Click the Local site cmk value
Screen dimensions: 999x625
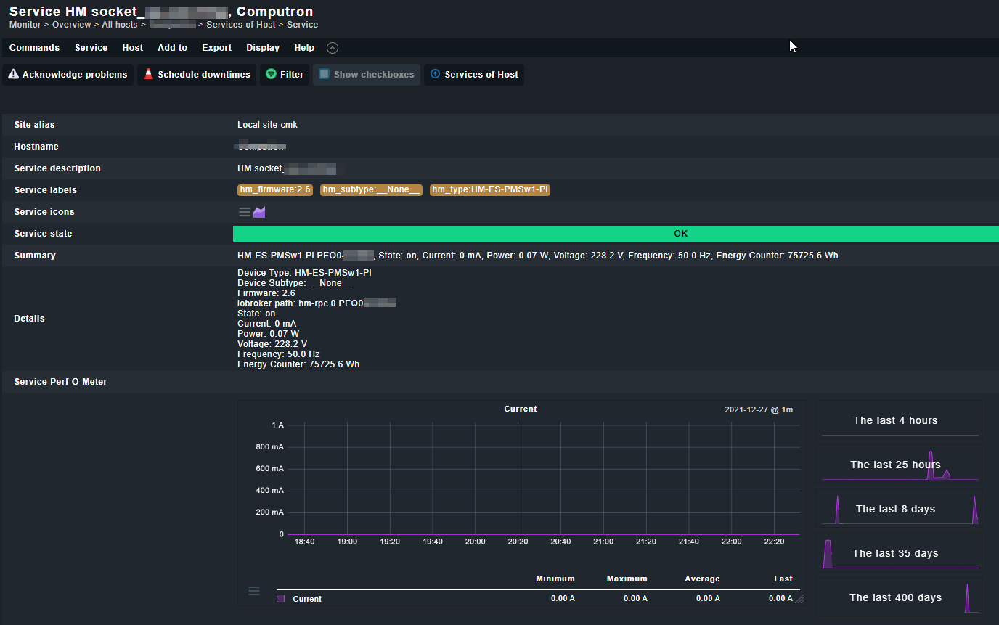(x=267, y=125)
